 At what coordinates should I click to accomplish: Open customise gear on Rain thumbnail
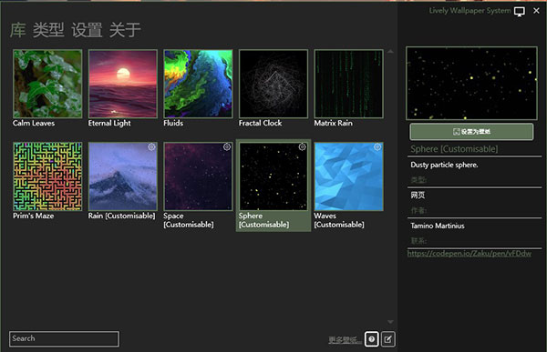[151, 147]
